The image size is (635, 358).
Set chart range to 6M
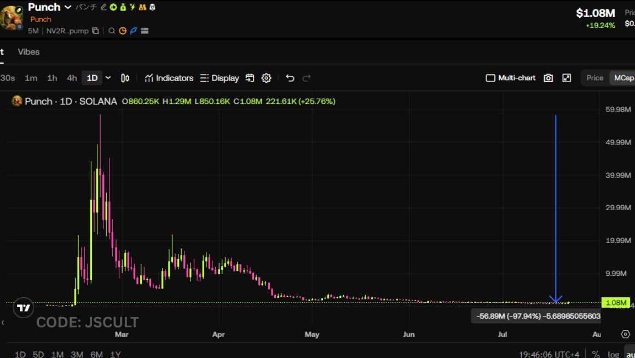[x=96, y=354]
